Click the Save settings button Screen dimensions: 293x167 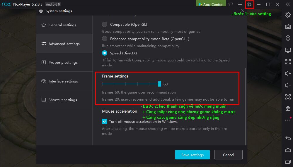click(x=192, y=155)
